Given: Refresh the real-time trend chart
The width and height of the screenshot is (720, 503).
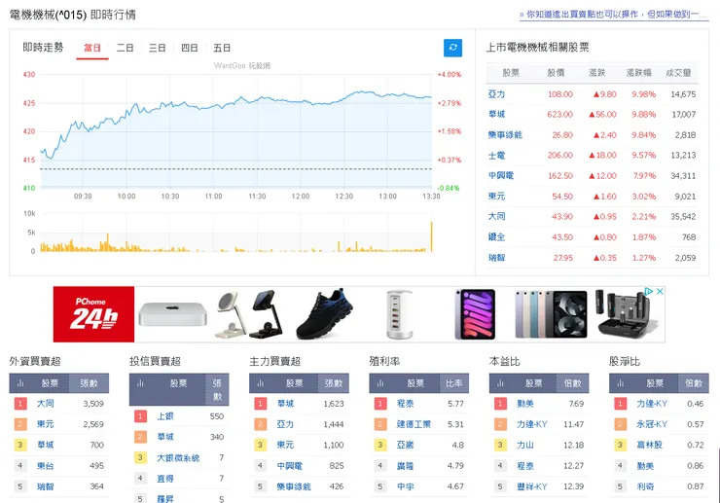Looking at the screenshot, I should coord(452,48).
